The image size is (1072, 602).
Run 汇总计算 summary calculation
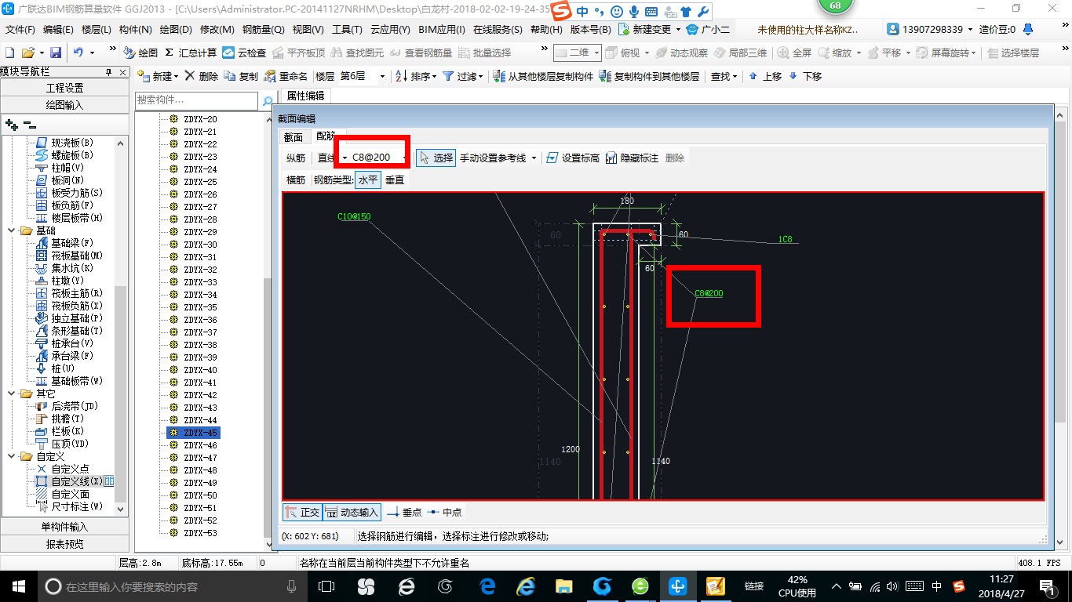(x=191, y=53)
